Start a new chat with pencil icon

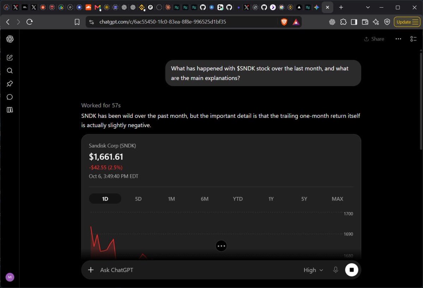10,57
